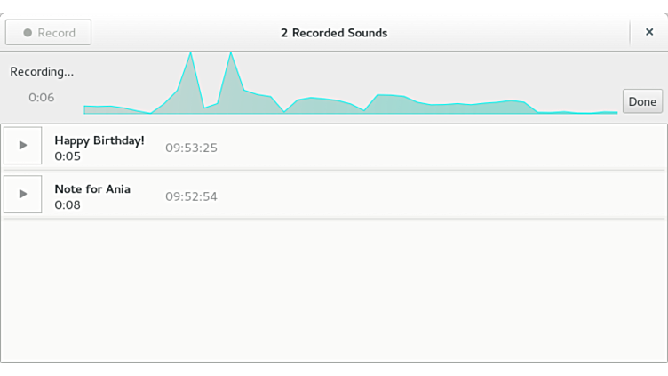
Task: Click the 0:05 duration label
Action: 68,156
